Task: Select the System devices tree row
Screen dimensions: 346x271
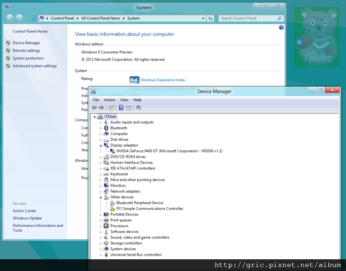Action: click(123, 249)
